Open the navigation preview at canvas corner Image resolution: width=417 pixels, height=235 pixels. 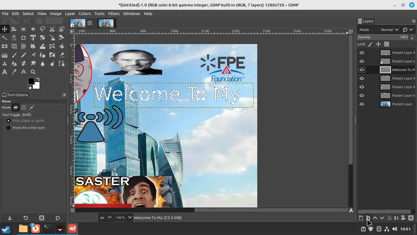351,210
